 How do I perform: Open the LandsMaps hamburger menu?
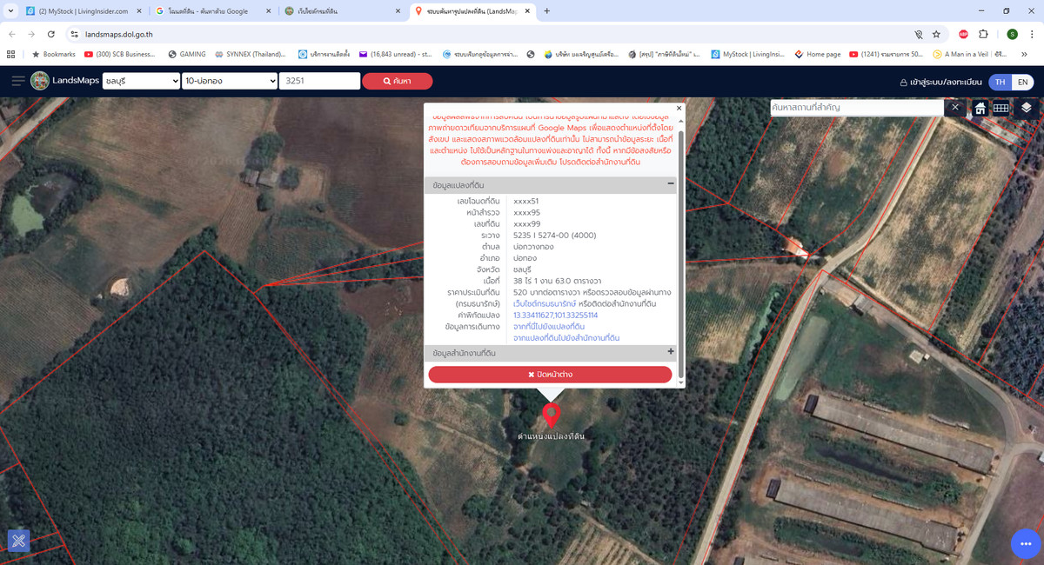(17, 81)
